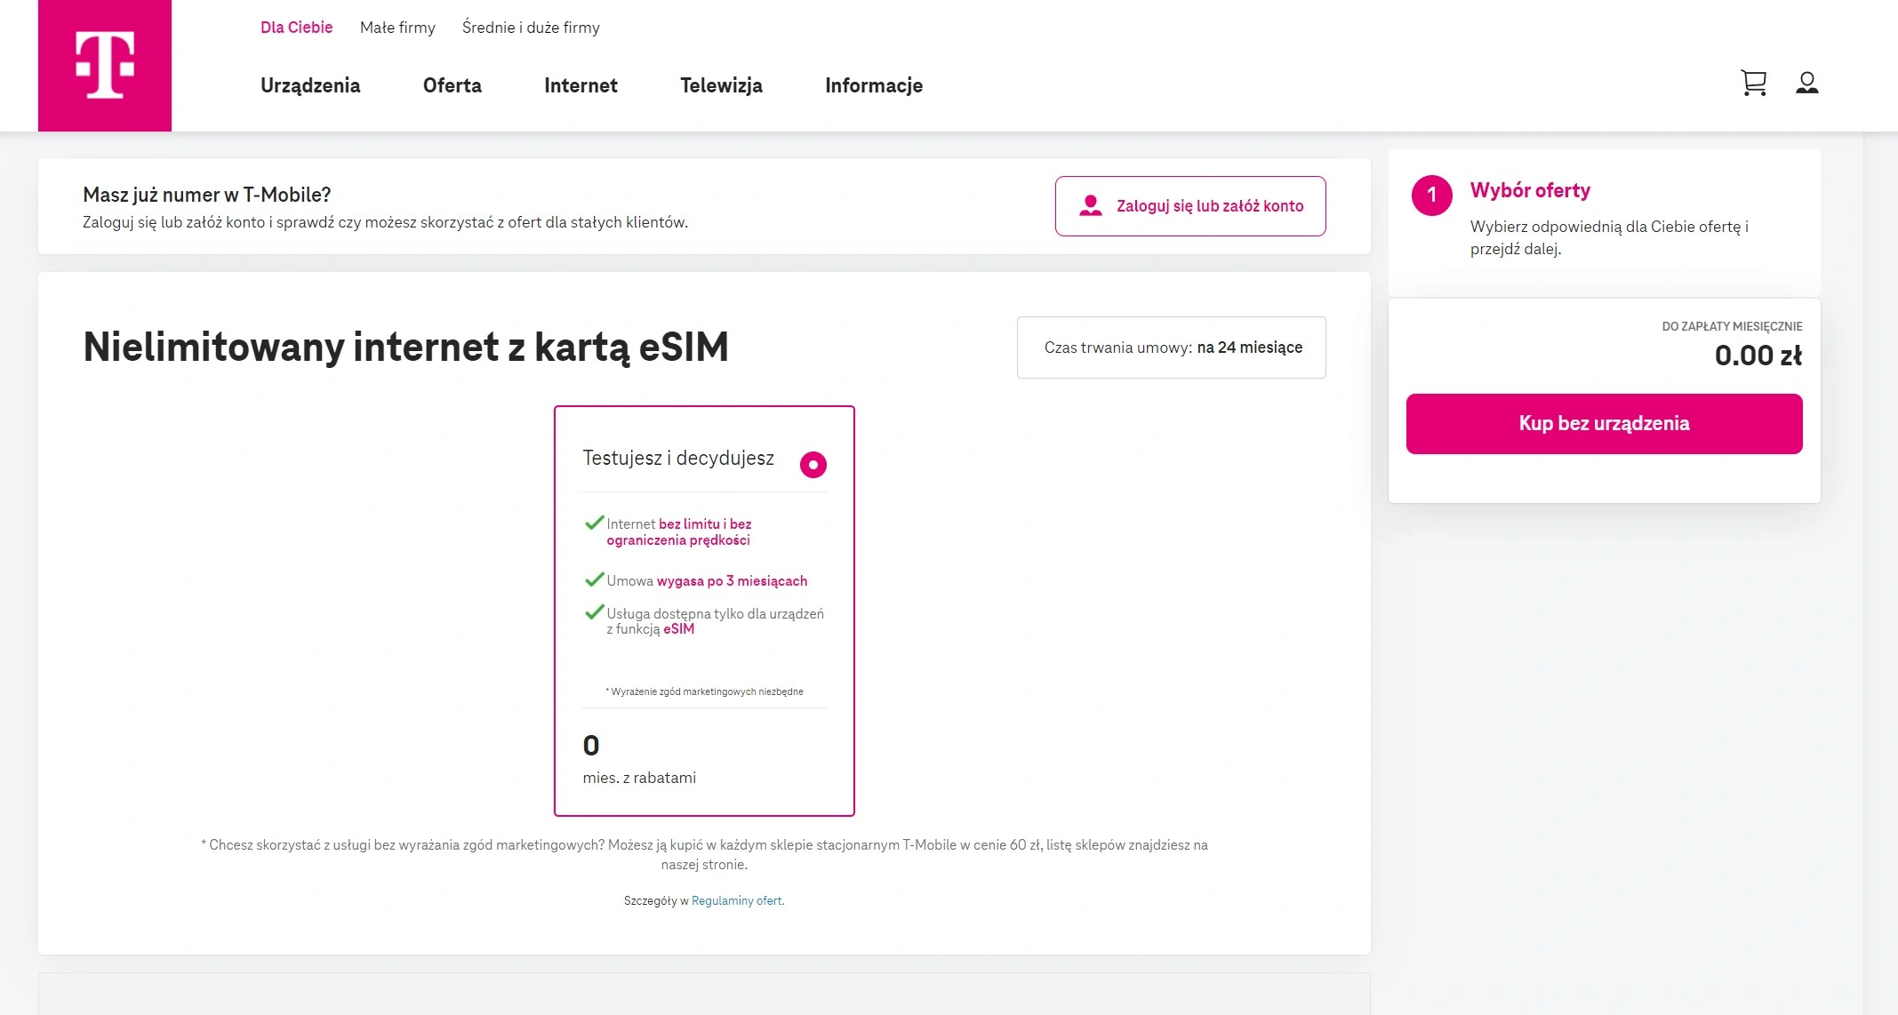Click Zaloguj się lub załóż konto
Screen dimensions: 1898x1015
point(1189,206)
